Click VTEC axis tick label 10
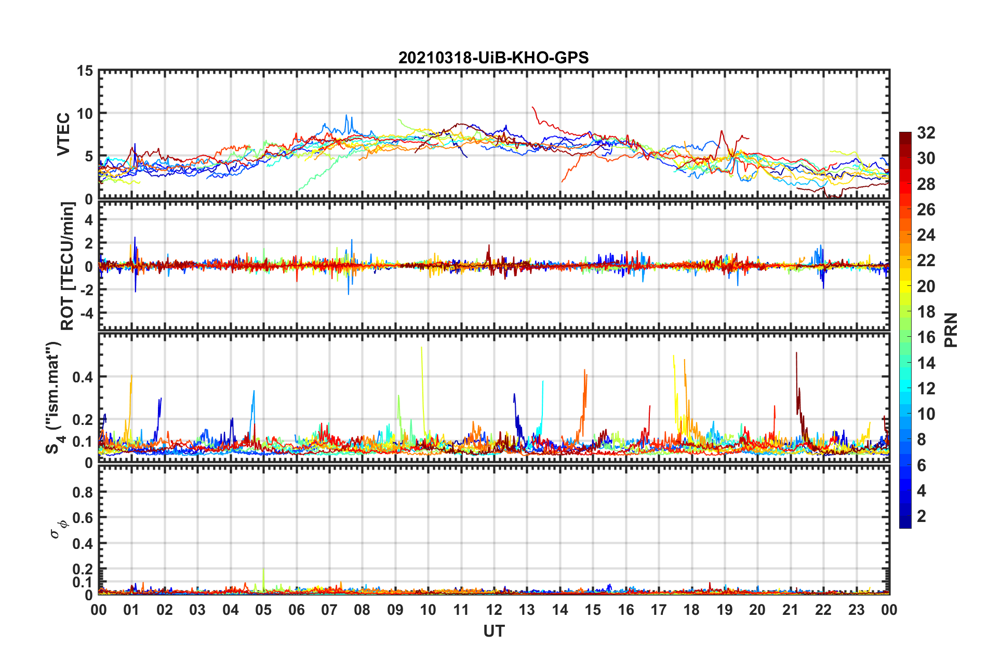This screenshot has width=988, height=660. click(x=85, y=113)
